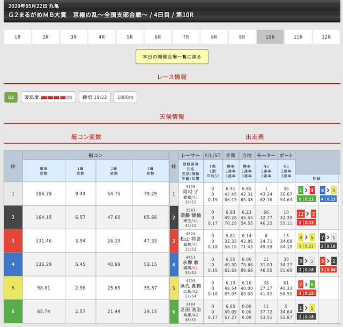The height and width of the screenshot is (327, 343).
Task: Click the 3着変数 column header
Action: [150, 171]
